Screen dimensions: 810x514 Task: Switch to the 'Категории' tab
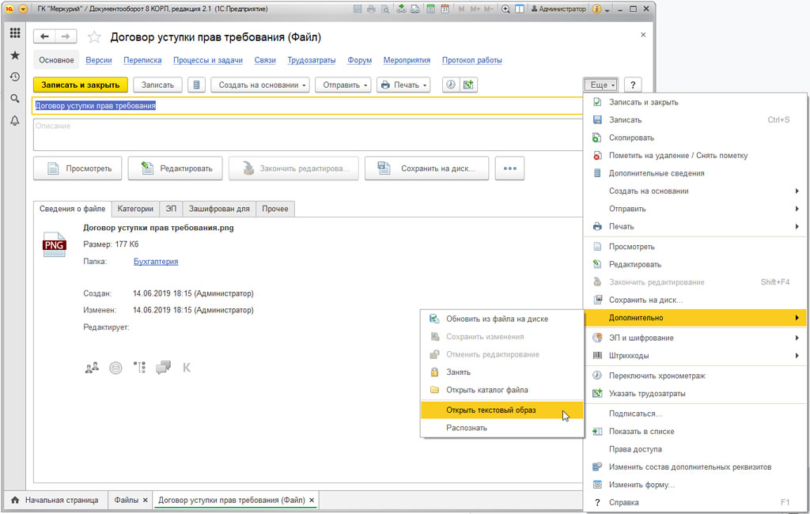pos(135,209)
